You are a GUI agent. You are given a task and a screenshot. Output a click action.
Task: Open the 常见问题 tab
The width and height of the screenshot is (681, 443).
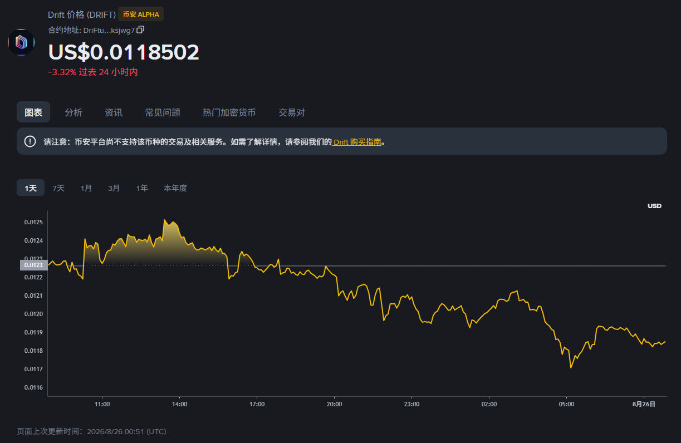tap(163, 112)
